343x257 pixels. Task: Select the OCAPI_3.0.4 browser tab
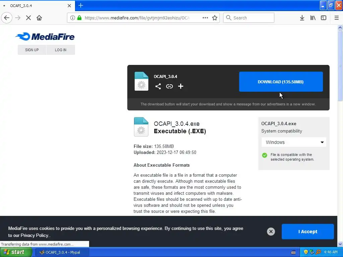pos(38,6)
